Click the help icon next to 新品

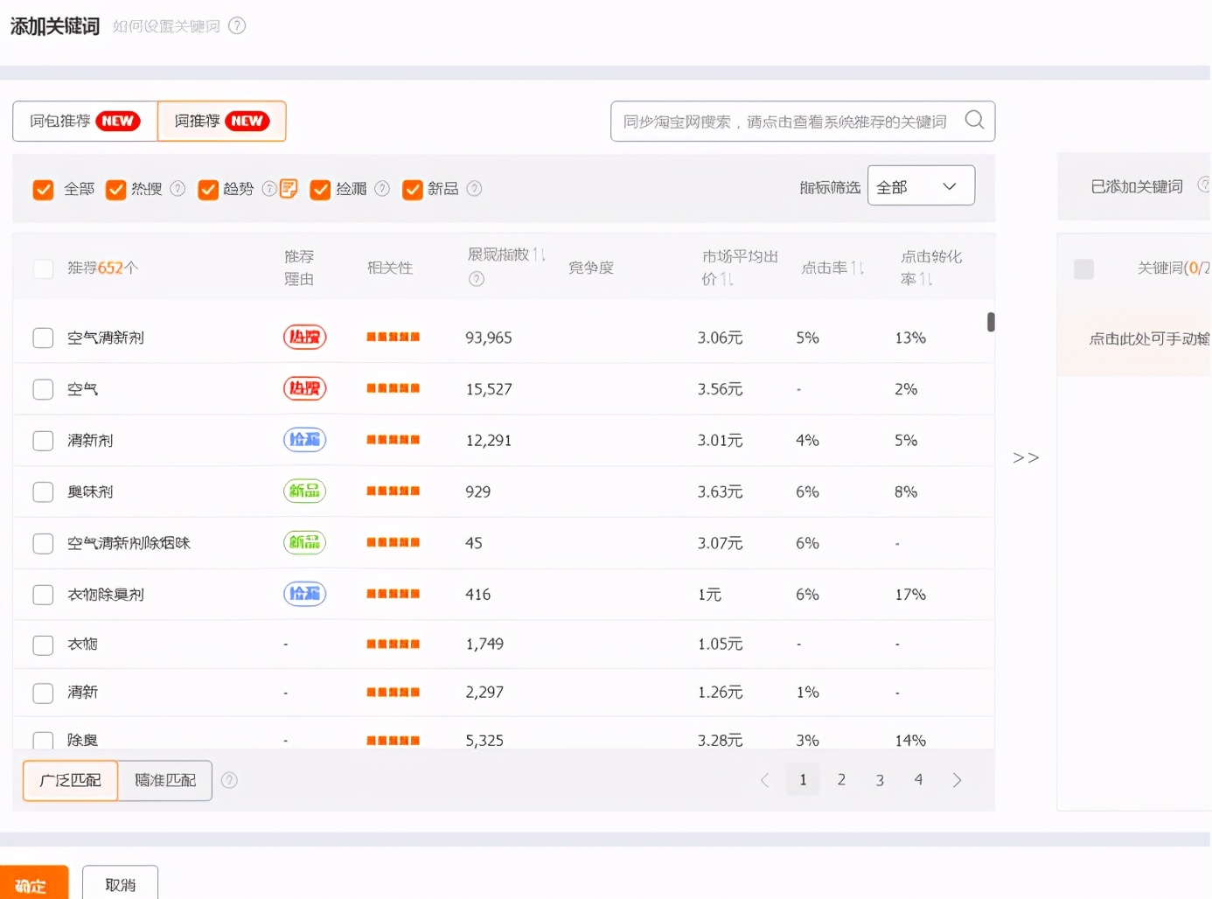(x=474, y=189)
